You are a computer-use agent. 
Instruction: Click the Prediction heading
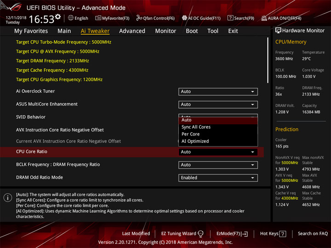pyautogui.click(x=287, y=129)
